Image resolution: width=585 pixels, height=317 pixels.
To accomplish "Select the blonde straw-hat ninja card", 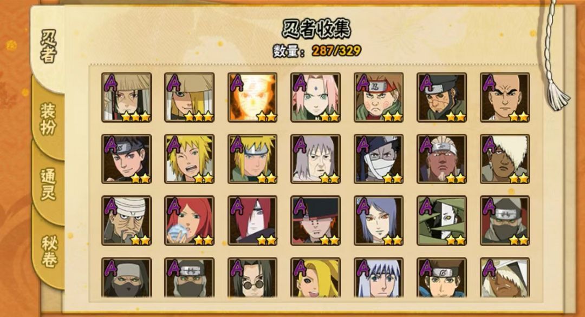I will (x=190, y=97).
